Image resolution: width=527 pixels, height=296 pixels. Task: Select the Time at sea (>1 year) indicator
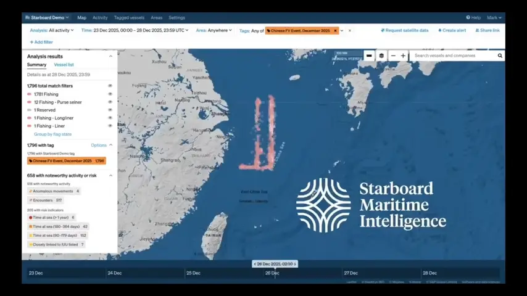(51, 217)
